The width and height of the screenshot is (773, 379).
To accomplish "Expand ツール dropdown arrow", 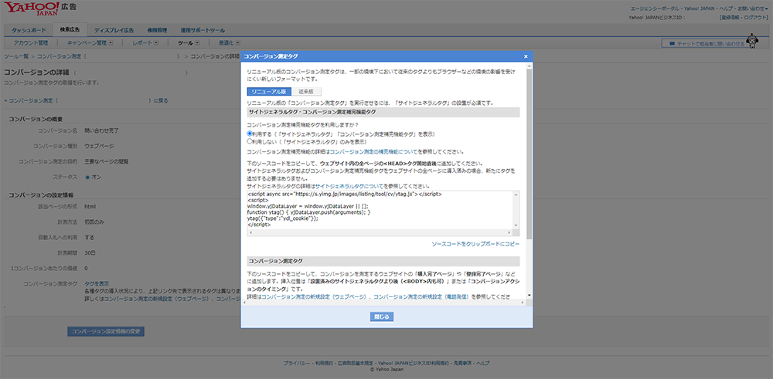I will (197, 42).
